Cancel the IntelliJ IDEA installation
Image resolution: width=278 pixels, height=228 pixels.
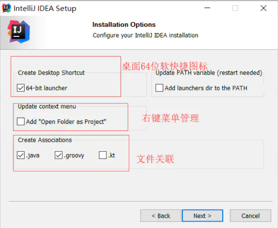[x=250, y=216]
